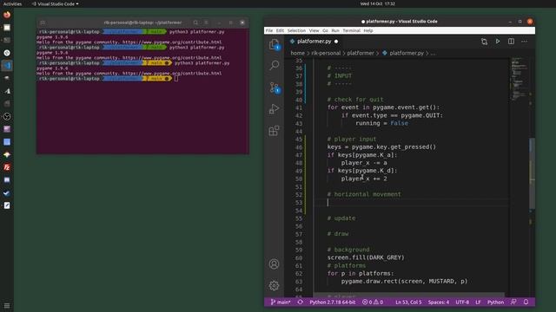The height and width of the screenshot is (312, 556).
Task: Open the Explorer view in VS Code
Action: (274, 44)
